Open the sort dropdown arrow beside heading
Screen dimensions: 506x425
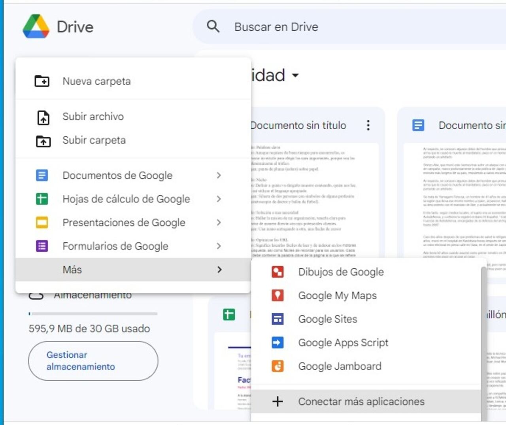click(x=295, y=75)
